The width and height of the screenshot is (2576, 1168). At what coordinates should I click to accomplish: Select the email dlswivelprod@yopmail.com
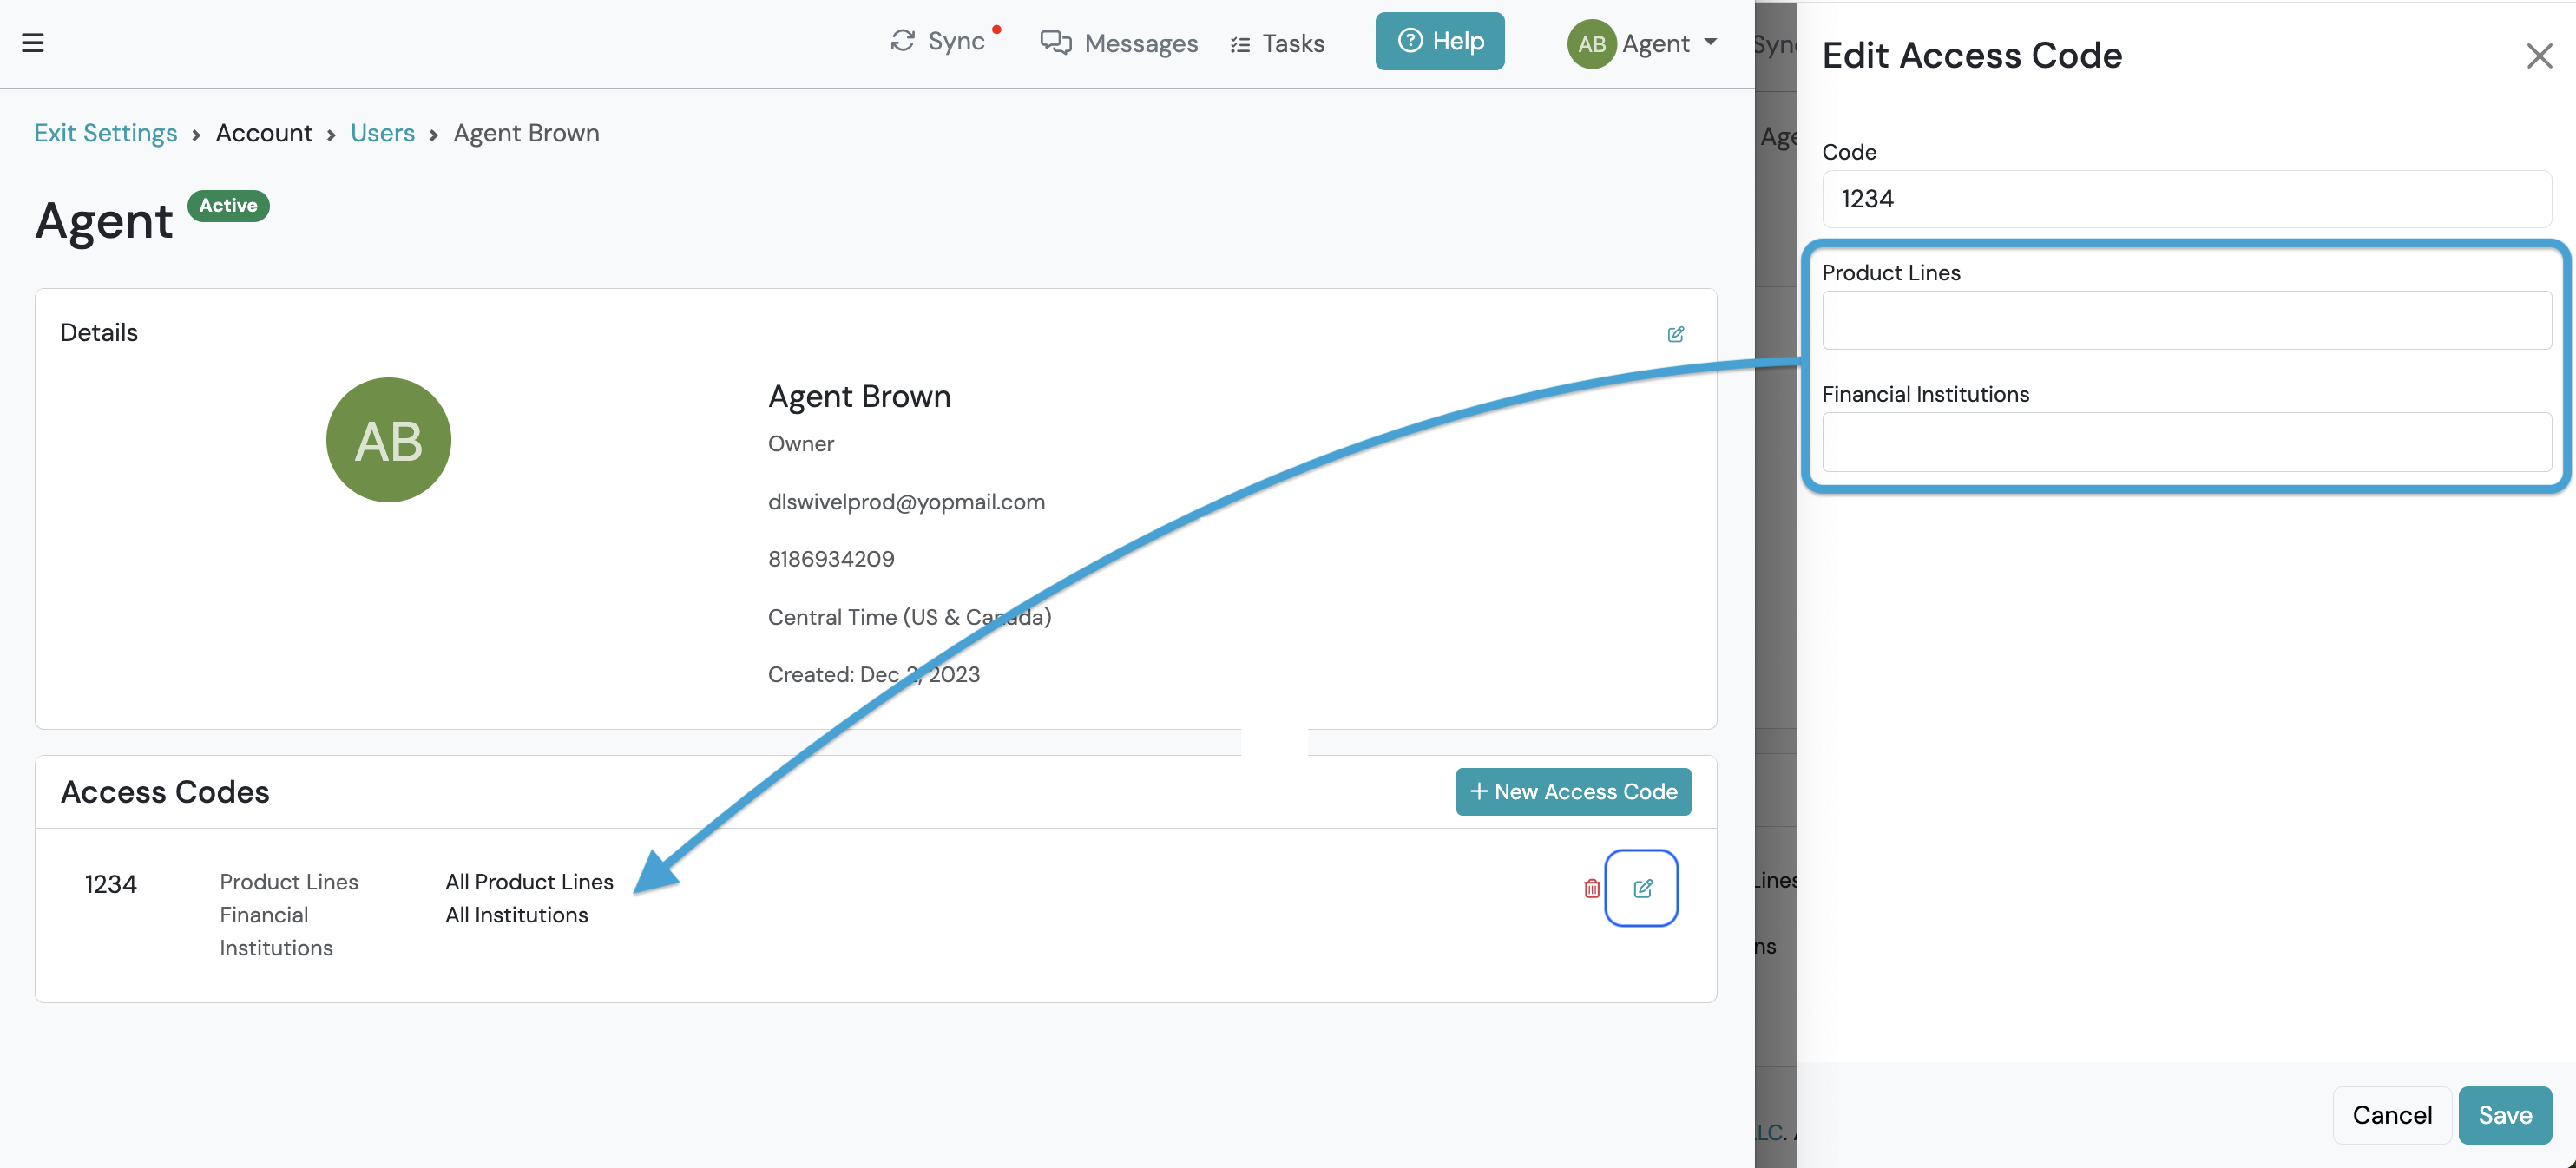click(906, 502)
